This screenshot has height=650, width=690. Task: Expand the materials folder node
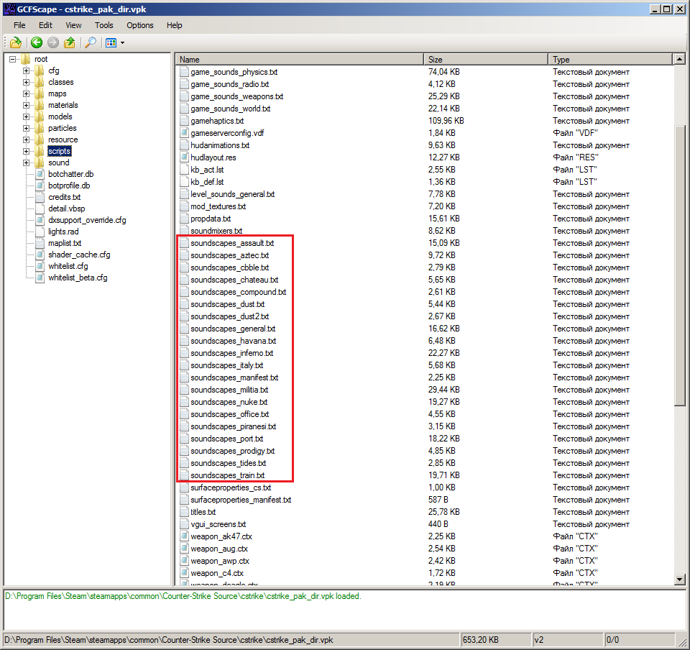tap(26, 105)
